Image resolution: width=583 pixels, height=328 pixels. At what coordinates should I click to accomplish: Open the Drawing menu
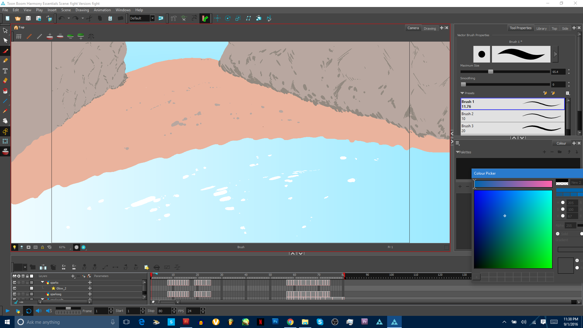pyautogui.click(x=82, y=10)
